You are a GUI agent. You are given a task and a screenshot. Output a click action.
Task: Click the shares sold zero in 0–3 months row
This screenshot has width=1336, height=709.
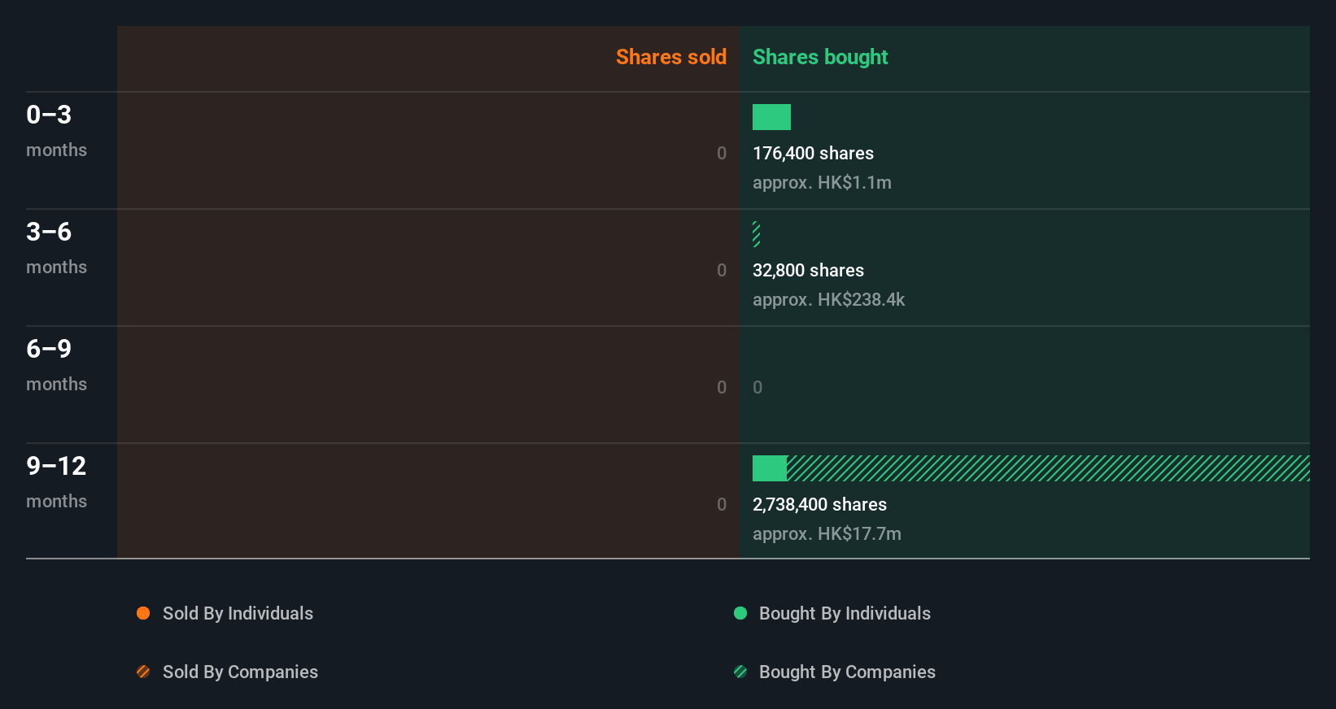tap(722, 153)
